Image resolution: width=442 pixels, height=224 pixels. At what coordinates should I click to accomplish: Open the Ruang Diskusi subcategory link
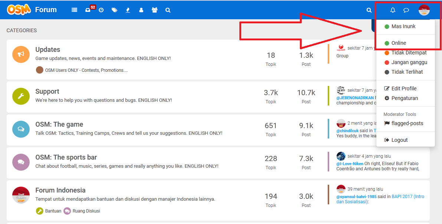click(x=86, y=211)
